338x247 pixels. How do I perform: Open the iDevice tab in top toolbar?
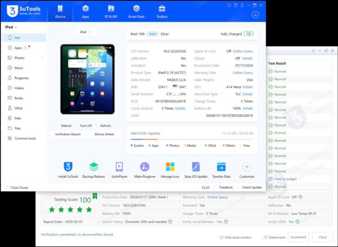[60, 11]
